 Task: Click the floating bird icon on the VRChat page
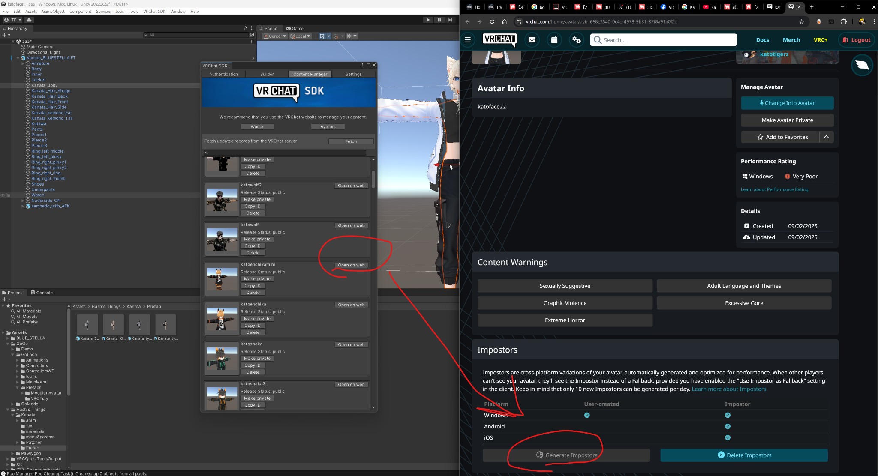(x=862, y=65)
